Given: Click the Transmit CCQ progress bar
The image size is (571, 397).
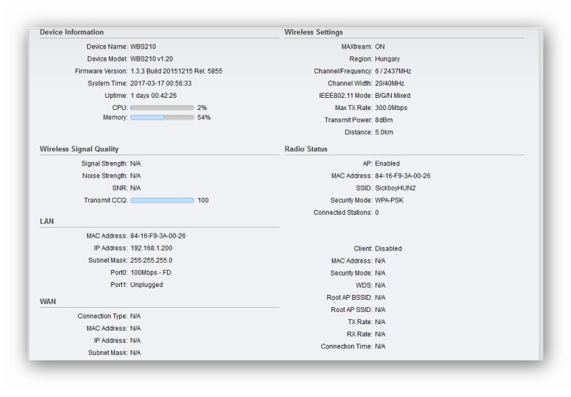Looking at the screenshot, I should click(162, 201).
